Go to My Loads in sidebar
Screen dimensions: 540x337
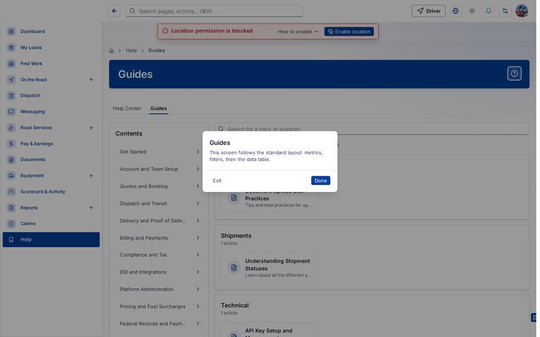pos(51,47)
